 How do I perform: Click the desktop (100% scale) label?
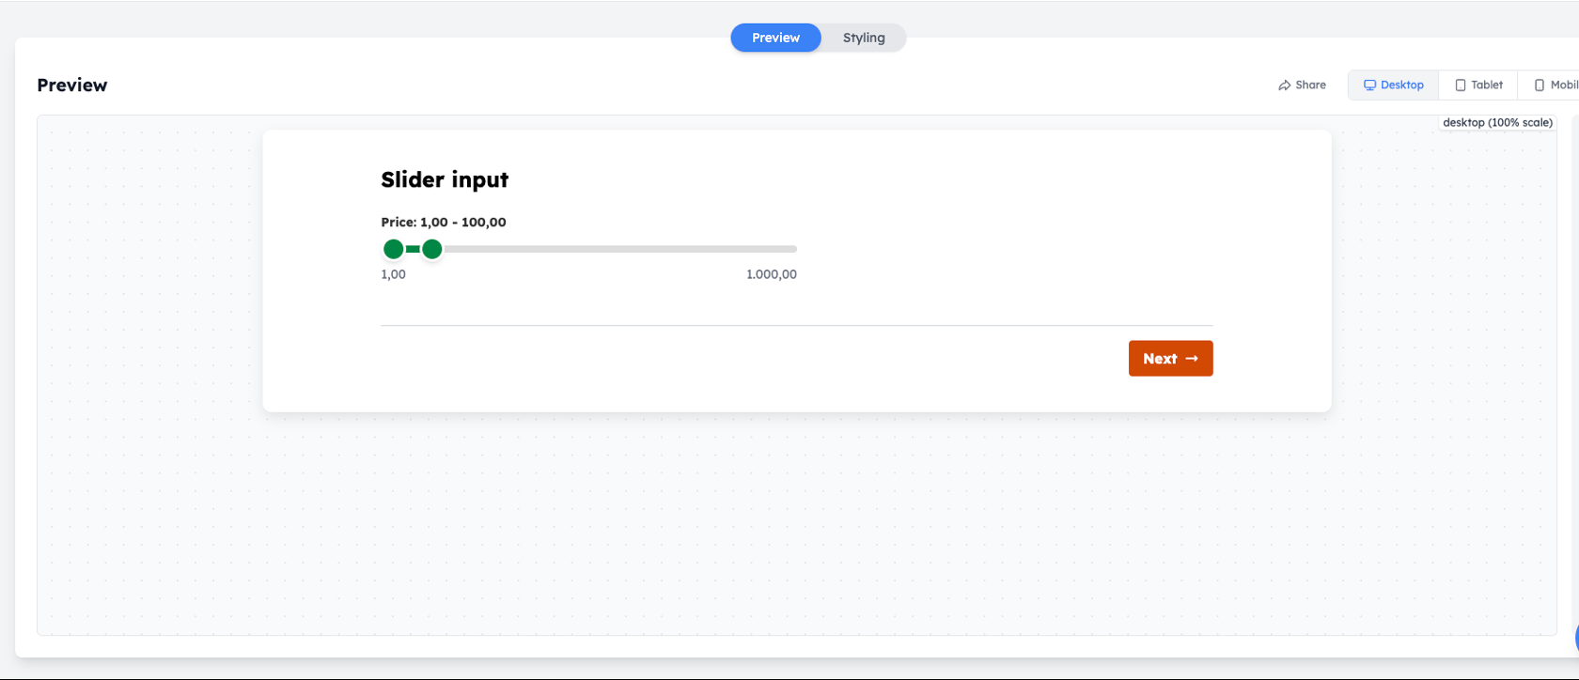(1497, 122)
